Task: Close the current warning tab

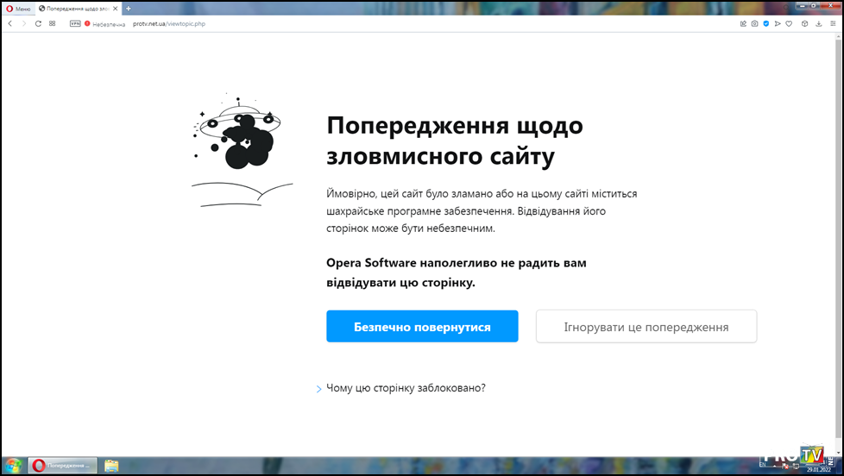Action: coord(116,9)
